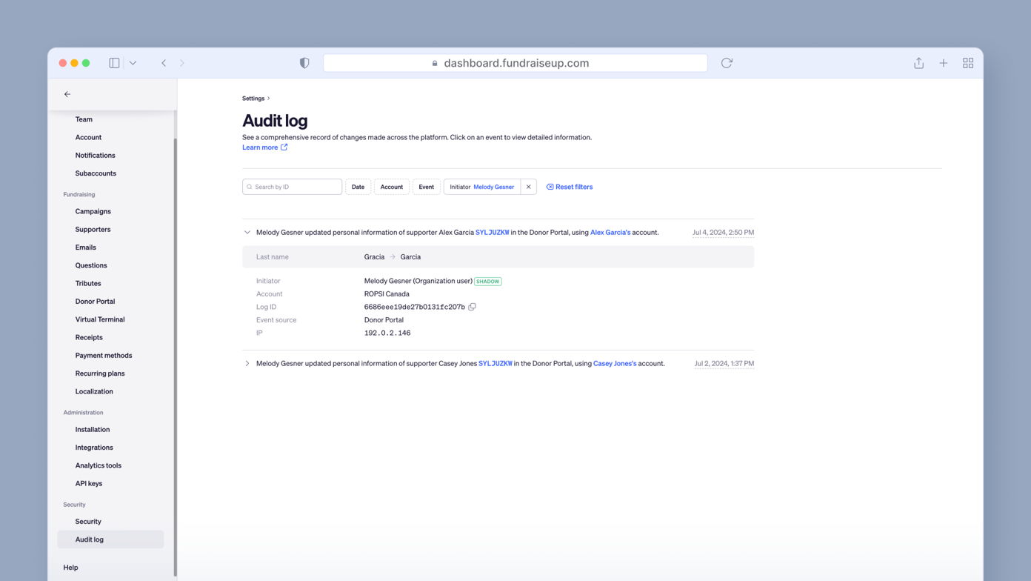Open the share icon in the browser toolbar

pyautogui.click(x=918, y=63)
